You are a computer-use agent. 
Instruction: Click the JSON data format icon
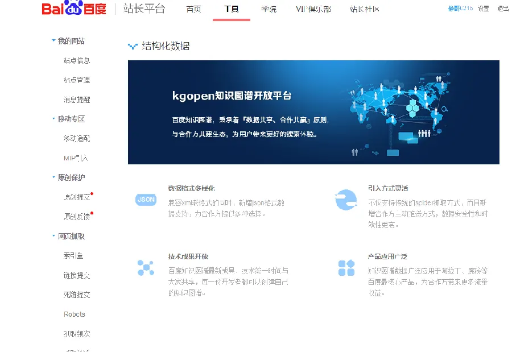tap(146, 200)
